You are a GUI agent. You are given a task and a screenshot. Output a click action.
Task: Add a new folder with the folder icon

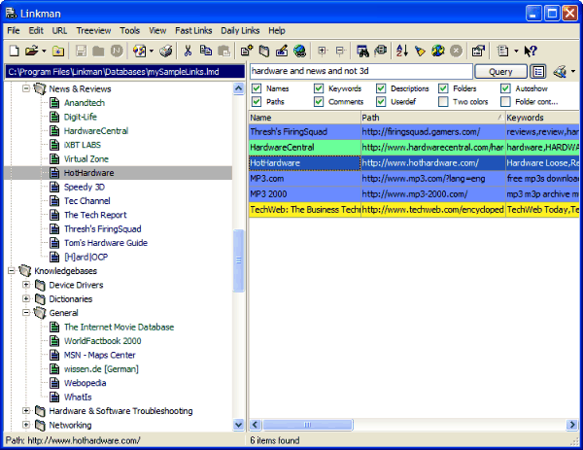point(264,51)
